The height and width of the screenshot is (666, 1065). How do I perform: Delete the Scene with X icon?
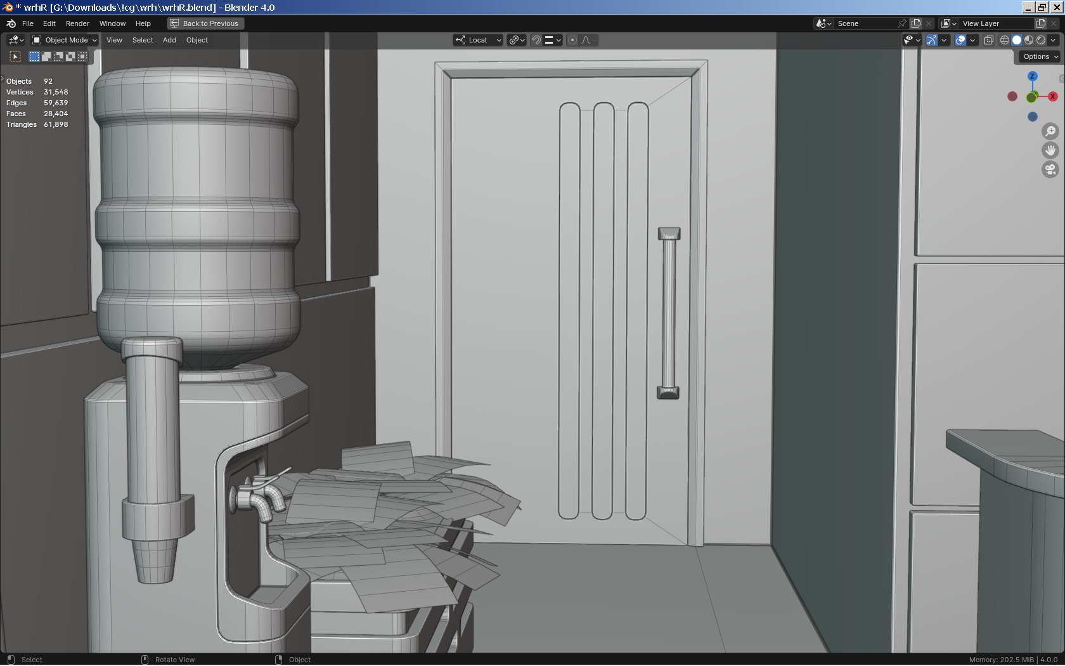[929, 23]
